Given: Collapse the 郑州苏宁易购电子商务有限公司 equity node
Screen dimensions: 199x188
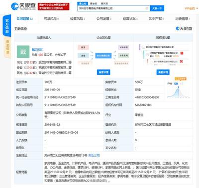Looking at the screenshot, I should click(143, 47).
